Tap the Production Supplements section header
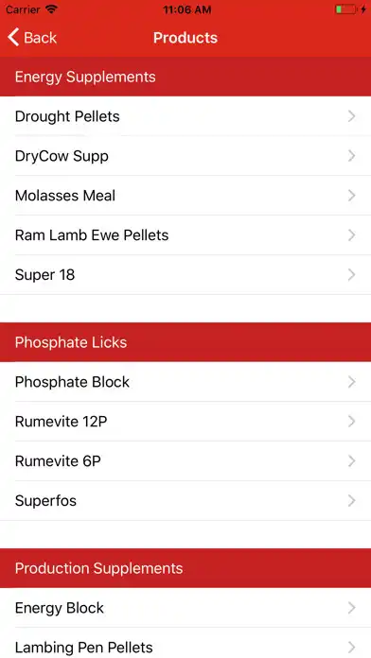The image size is (371, 658). click(x=185, y=568)
